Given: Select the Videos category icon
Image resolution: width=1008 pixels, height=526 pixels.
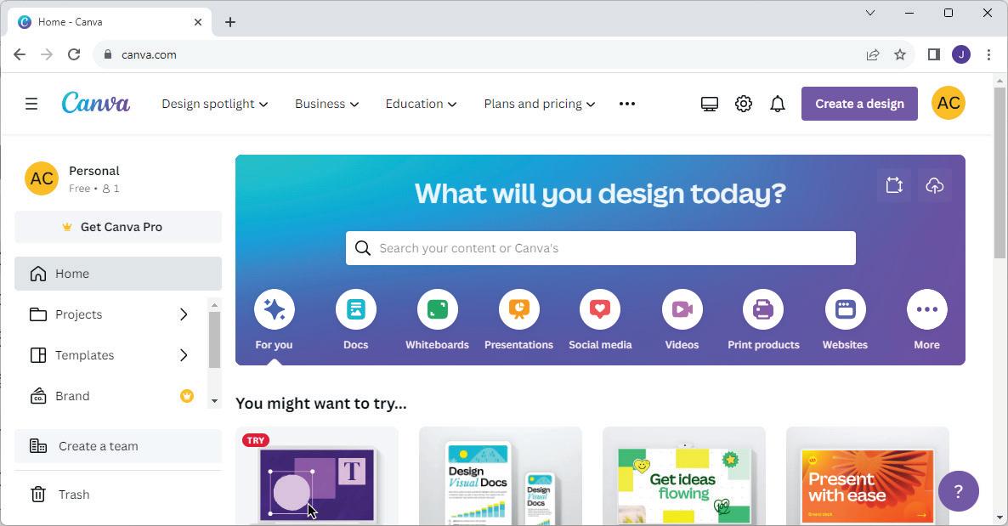Looking at the screenshot, I should (682, 309).
